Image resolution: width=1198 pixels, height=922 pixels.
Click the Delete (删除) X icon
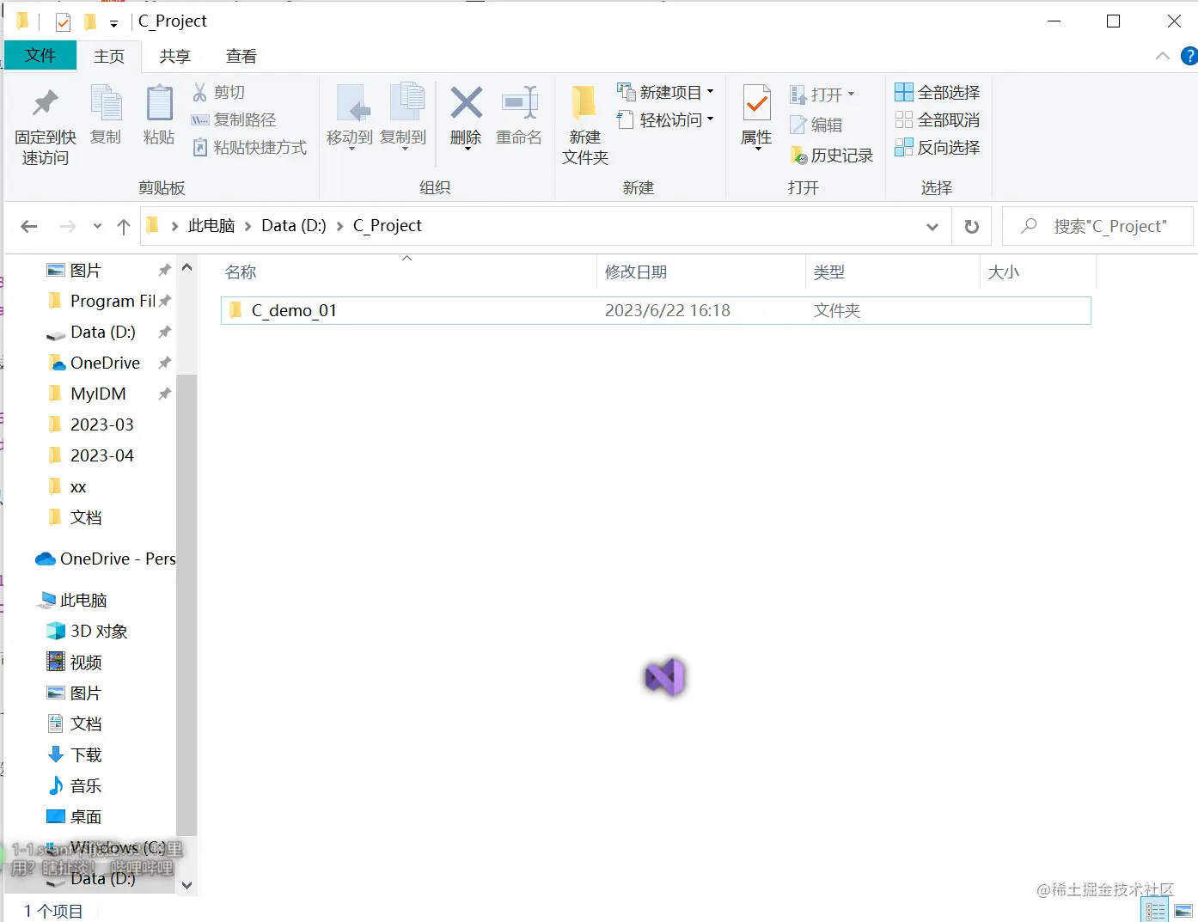tap(466, 103)
